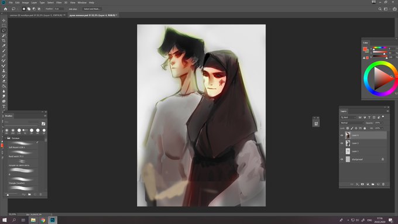Open the layer blend mode Normal dropdown

pyautogui.click(x=352, y=123)
